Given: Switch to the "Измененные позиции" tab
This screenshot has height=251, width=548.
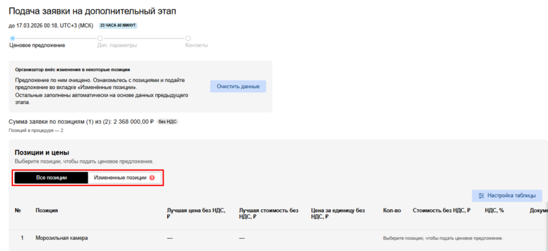Looking at the screenshot, I should (x=125, y=177).
